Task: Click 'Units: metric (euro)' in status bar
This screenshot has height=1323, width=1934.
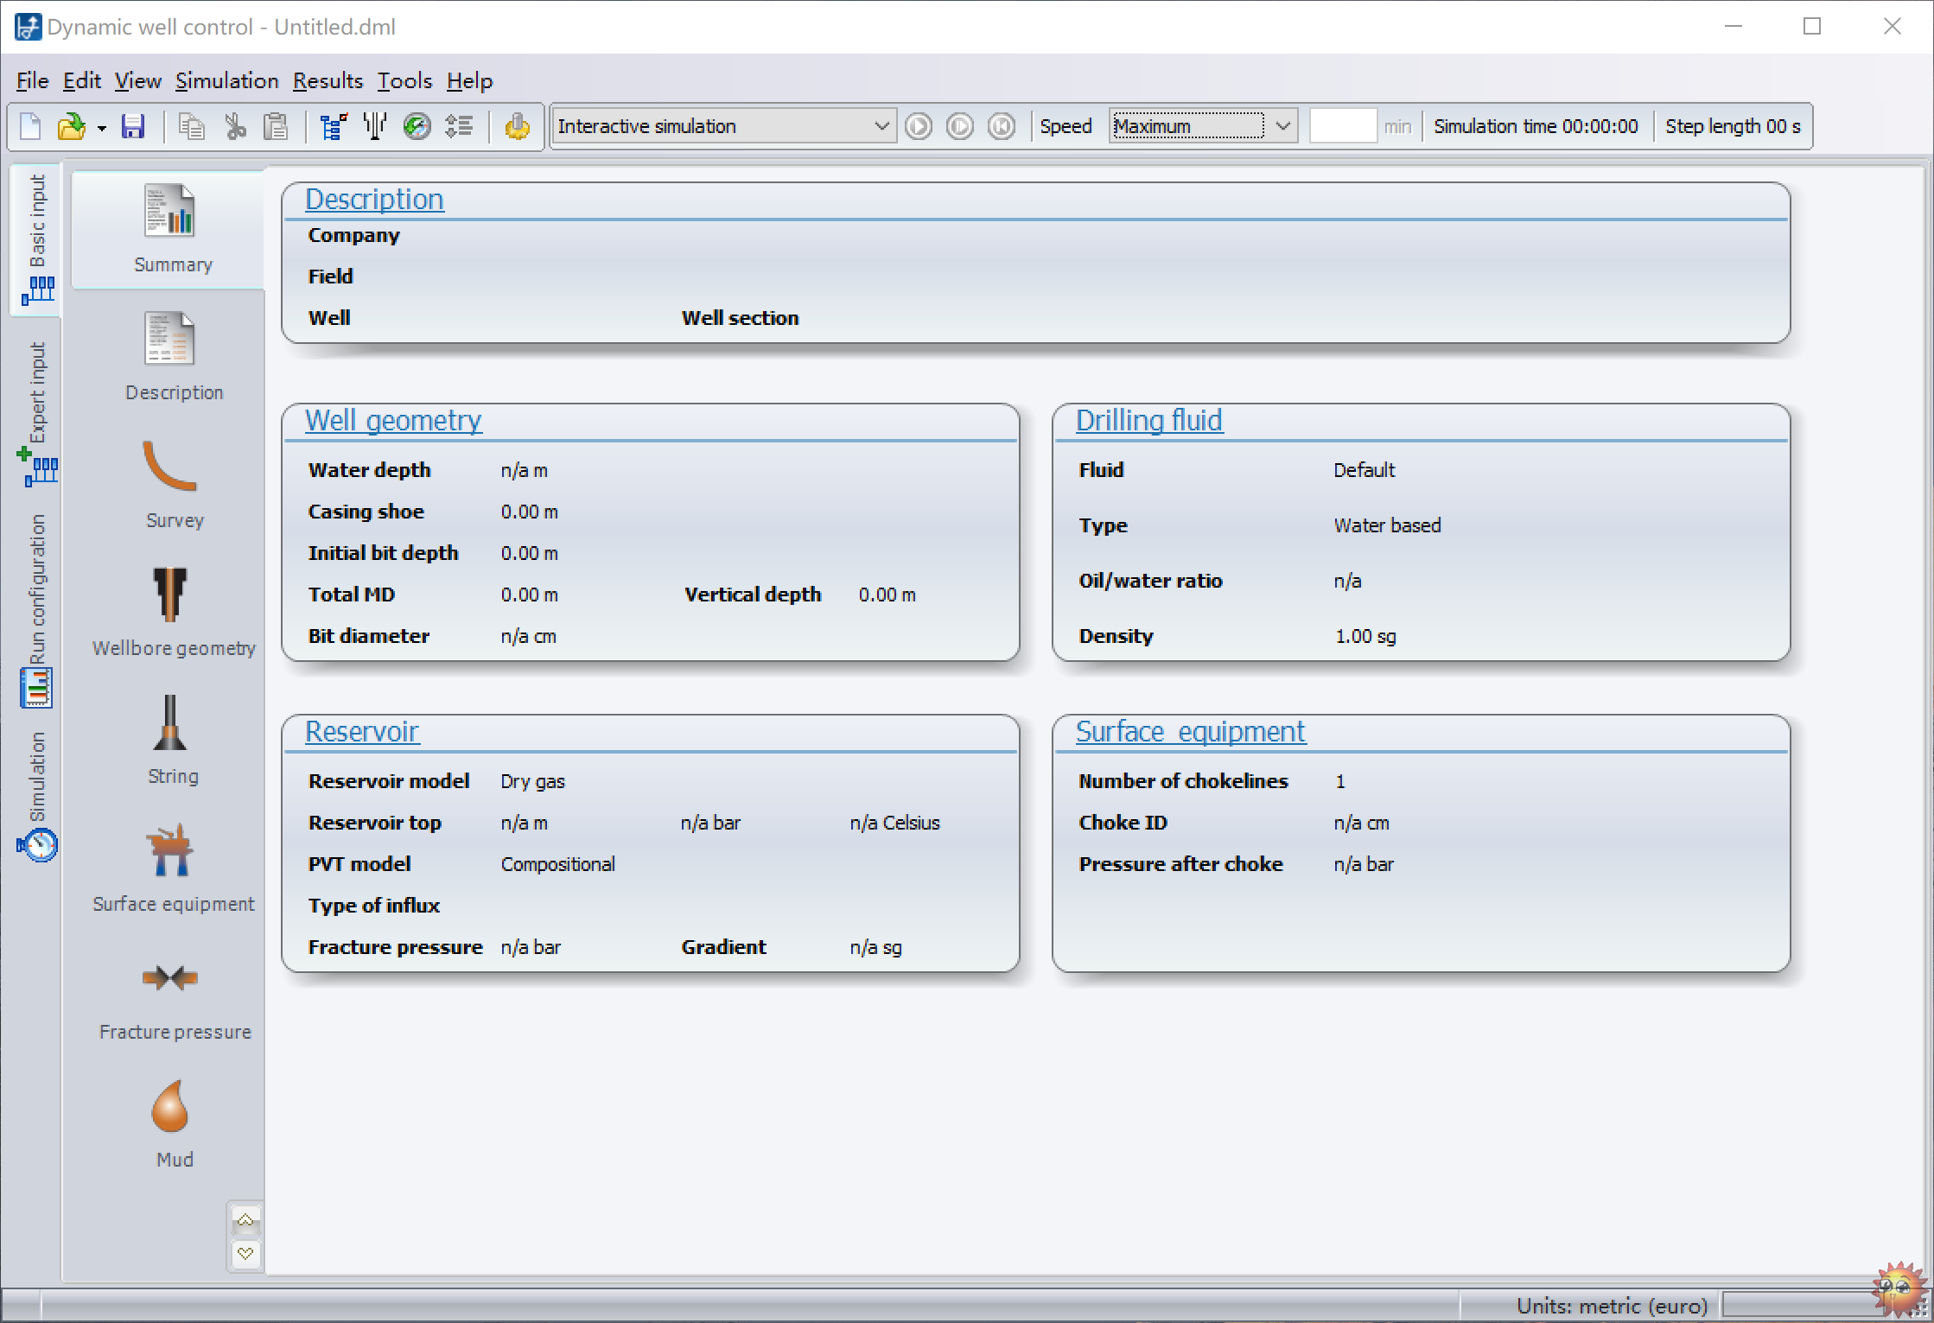Action: point(1612,1306)
